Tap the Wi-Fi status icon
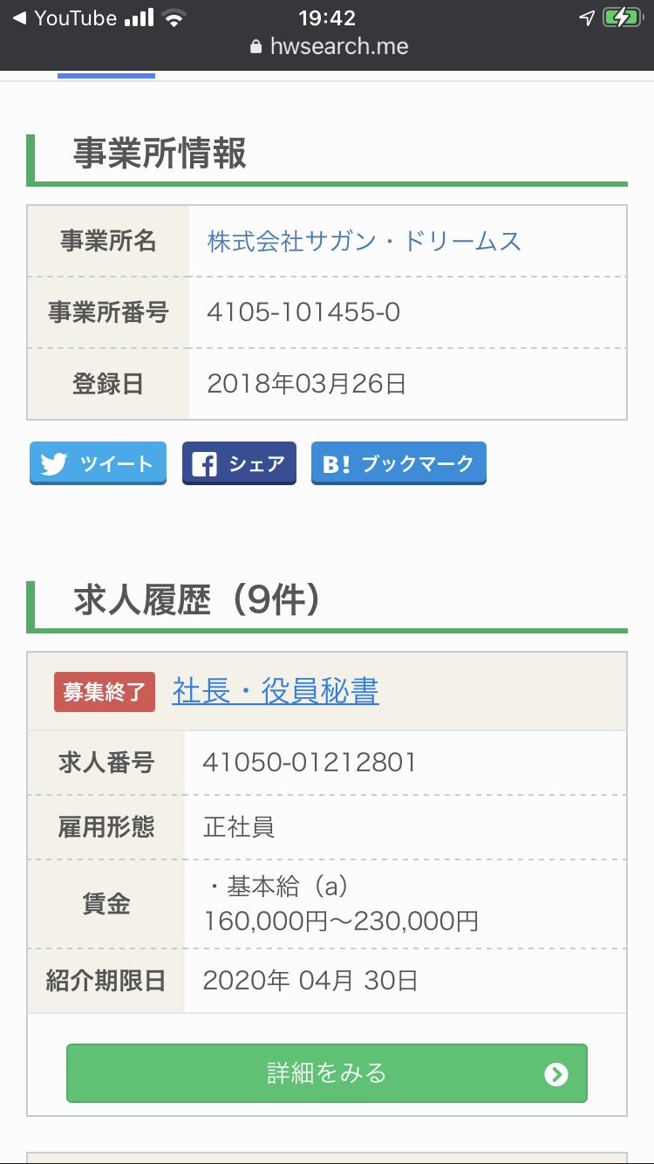This screenshot has height=1164, width=654. click(176, 17)
